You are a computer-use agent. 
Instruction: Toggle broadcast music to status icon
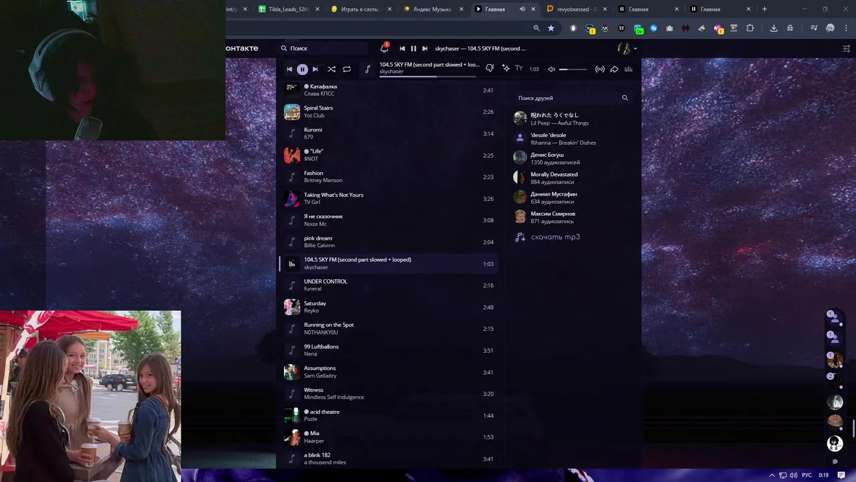(x=600, y=69)
